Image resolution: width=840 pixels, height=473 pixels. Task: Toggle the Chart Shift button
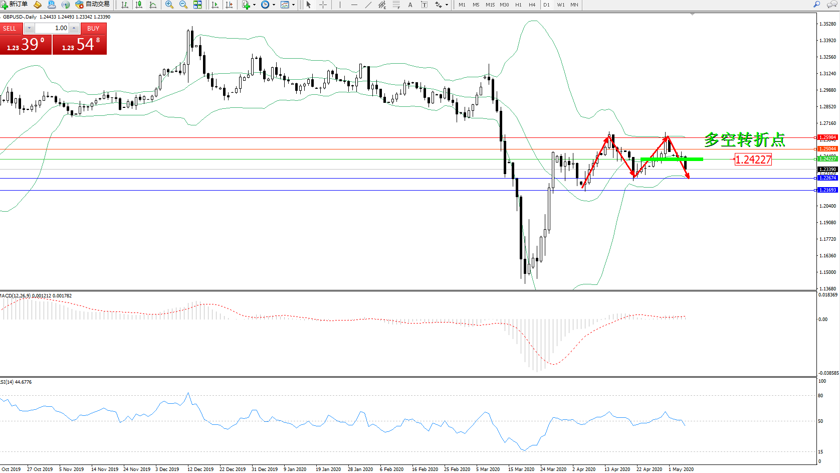pos(229,5)
